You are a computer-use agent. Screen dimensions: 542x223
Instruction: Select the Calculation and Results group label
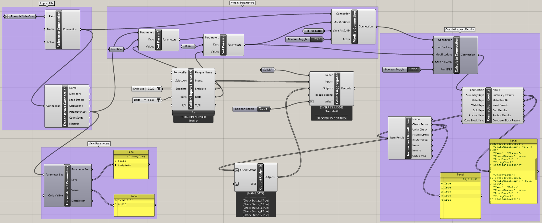(x=460, y=29)
